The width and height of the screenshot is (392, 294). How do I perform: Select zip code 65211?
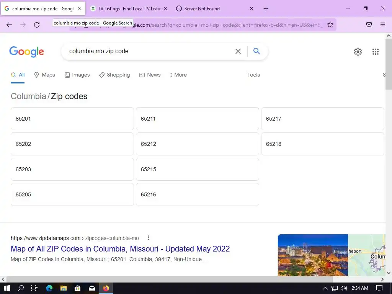point(198,119)
